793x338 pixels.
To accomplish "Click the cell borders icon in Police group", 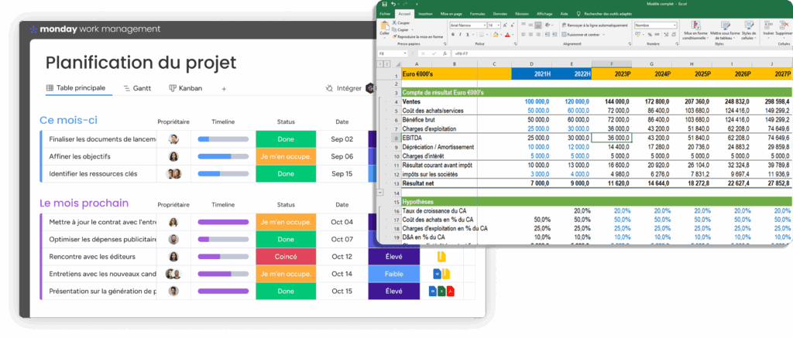I will pos(482,34).
